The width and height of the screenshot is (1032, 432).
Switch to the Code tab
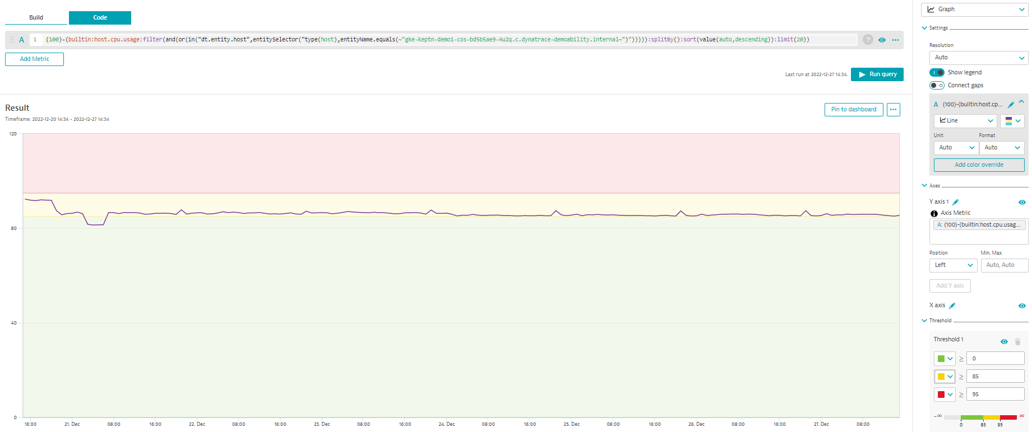point(100,18)
